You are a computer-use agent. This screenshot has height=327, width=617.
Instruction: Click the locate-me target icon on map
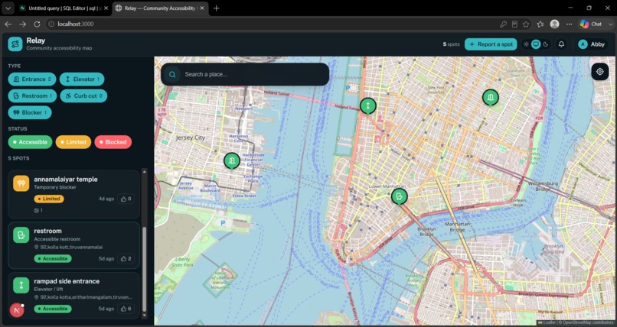[599, 72]
